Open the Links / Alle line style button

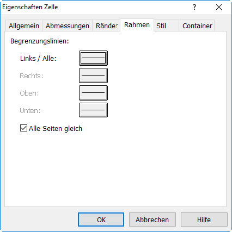(93, 58)
